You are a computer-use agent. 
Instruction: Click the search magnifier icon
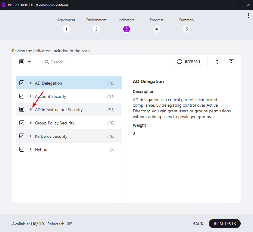47,62
